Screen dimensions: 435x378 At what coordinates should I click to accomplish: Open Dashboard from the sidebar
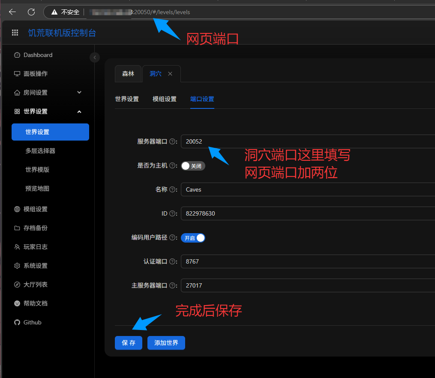pos(38,55)
